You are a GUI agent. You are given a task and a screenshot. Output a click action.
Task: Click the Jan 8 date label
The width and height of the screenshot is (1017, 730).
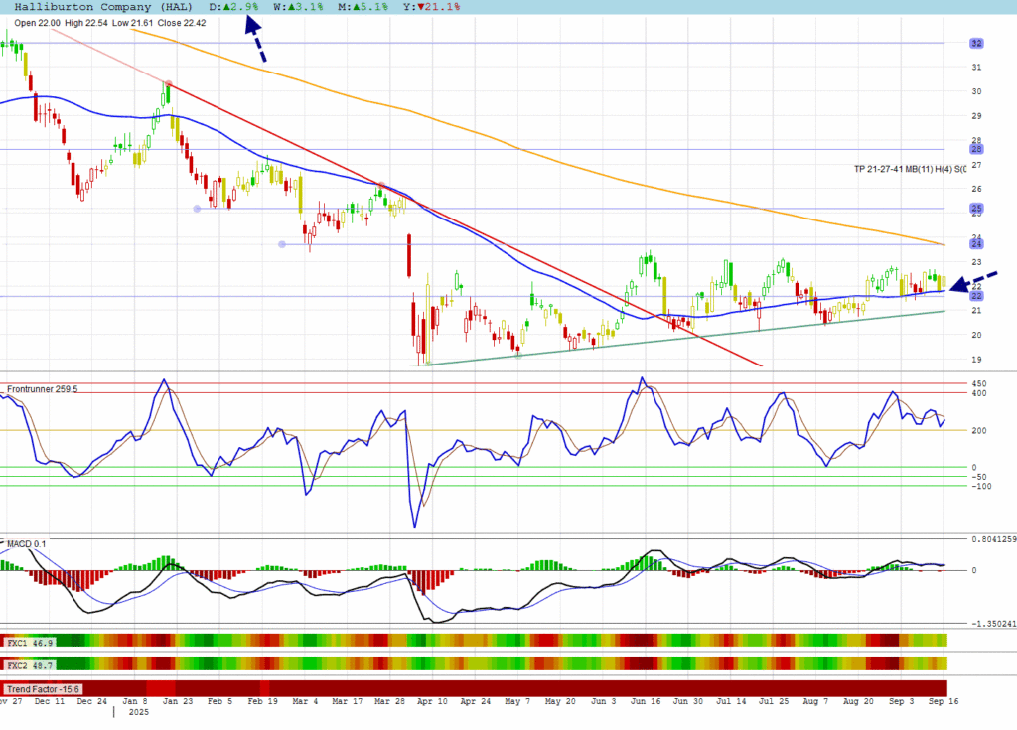(x=135, y=701)
